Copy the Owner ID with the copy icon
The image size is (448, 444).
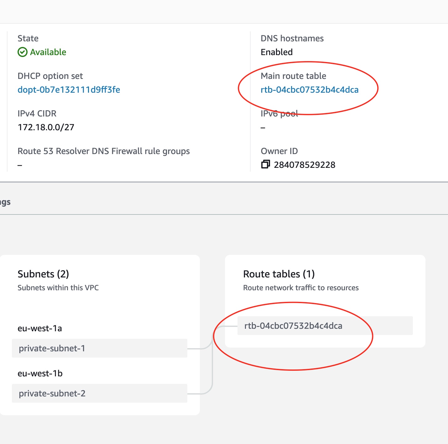265,164
